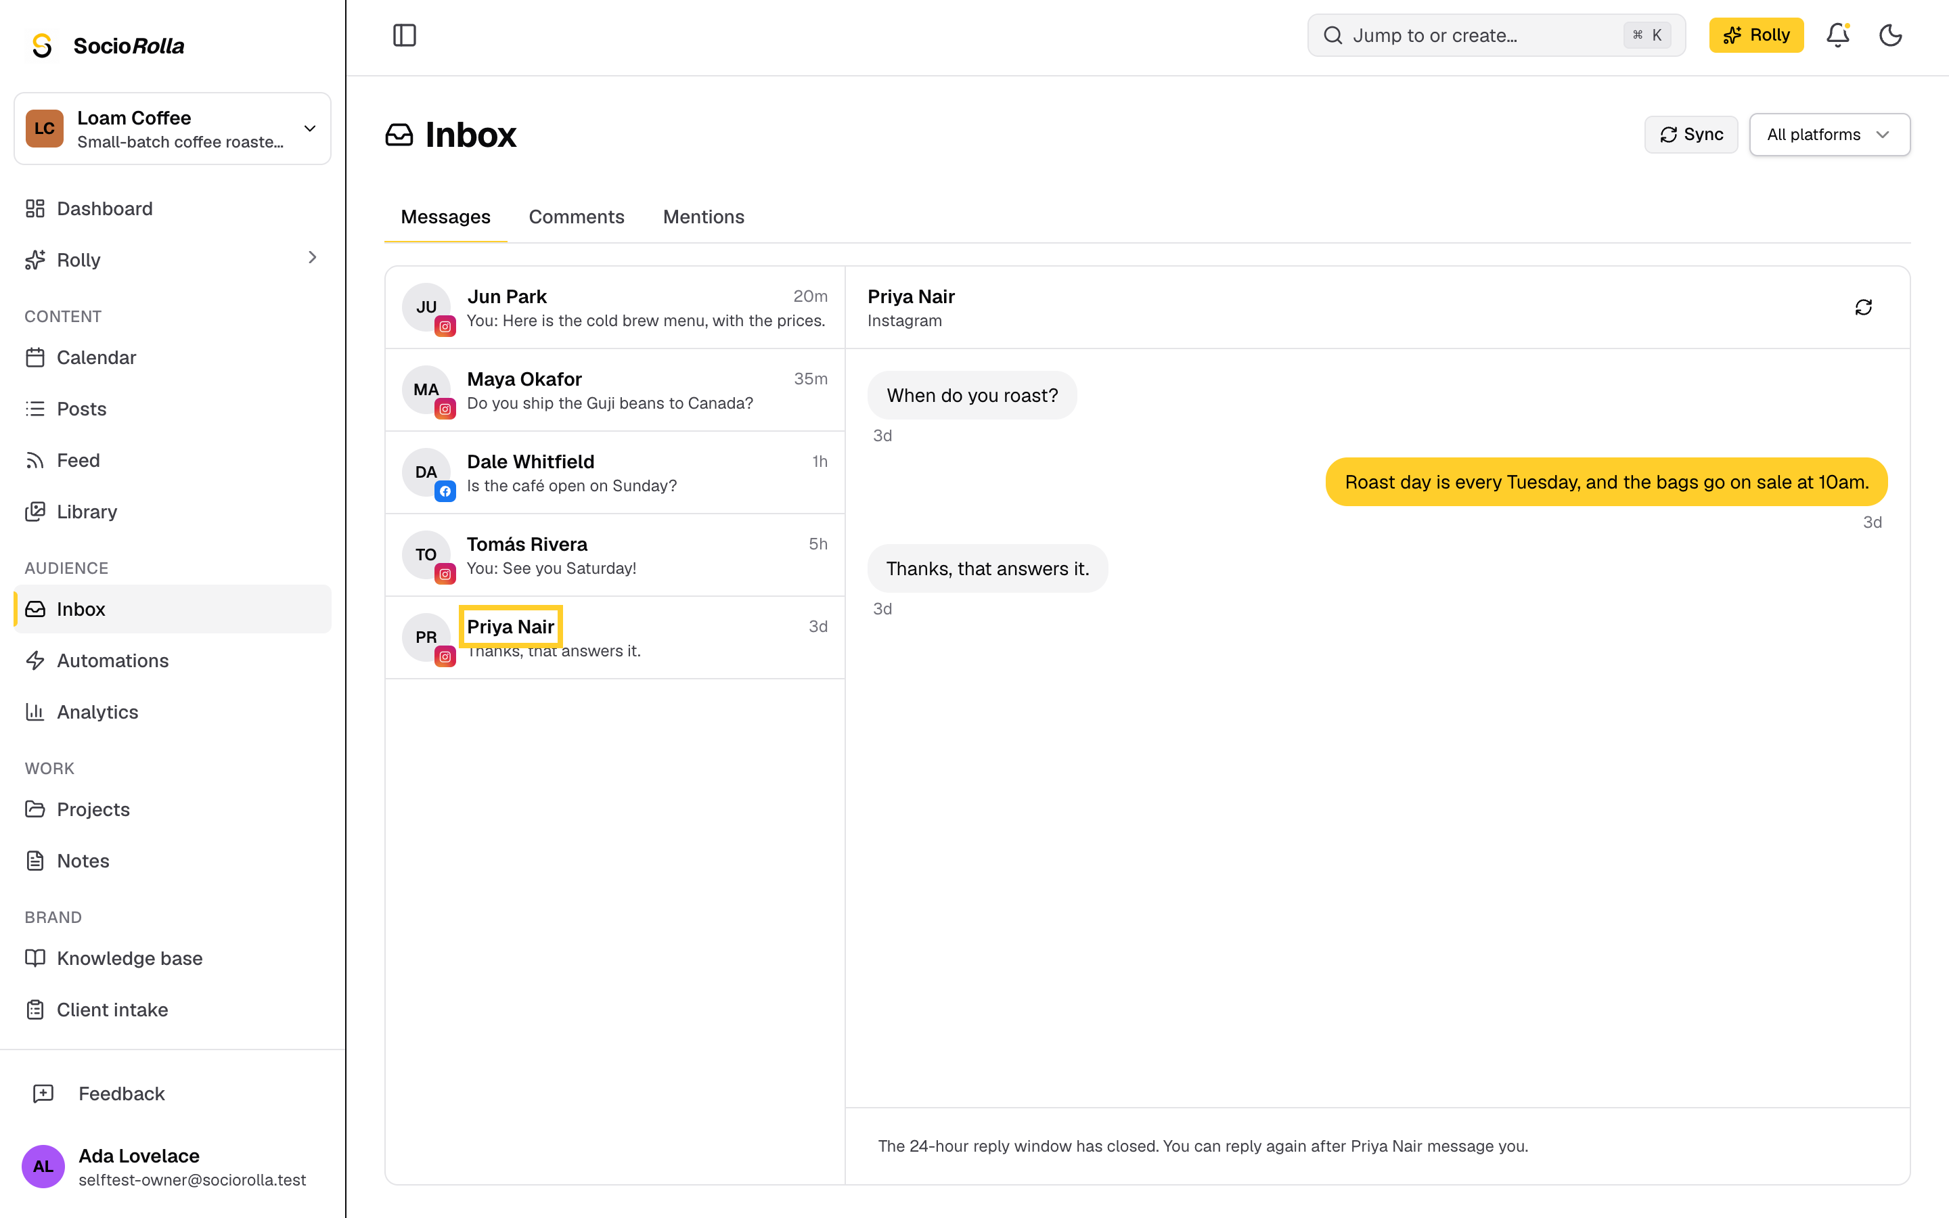Screen dimensions: 1949x1218
Task: Open the media Library
Action: point(173,512)
